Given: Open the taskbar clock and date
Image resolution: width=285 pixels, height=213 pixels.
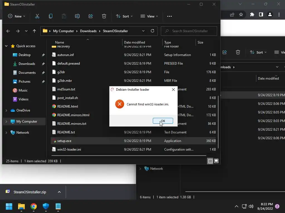Looking at the screenshot, I should pyautogui.click(x=265, y=206).
